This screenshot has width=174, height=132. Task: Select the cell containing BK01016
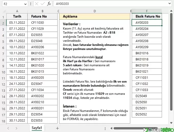pyautogui.click(x=147, y=53)
